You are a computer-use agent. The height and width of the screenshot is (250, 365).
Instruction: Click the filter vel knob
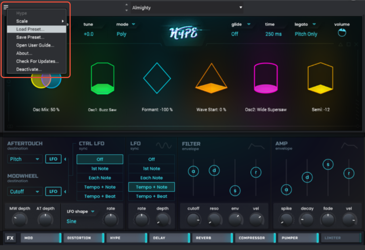click(256, 220)
